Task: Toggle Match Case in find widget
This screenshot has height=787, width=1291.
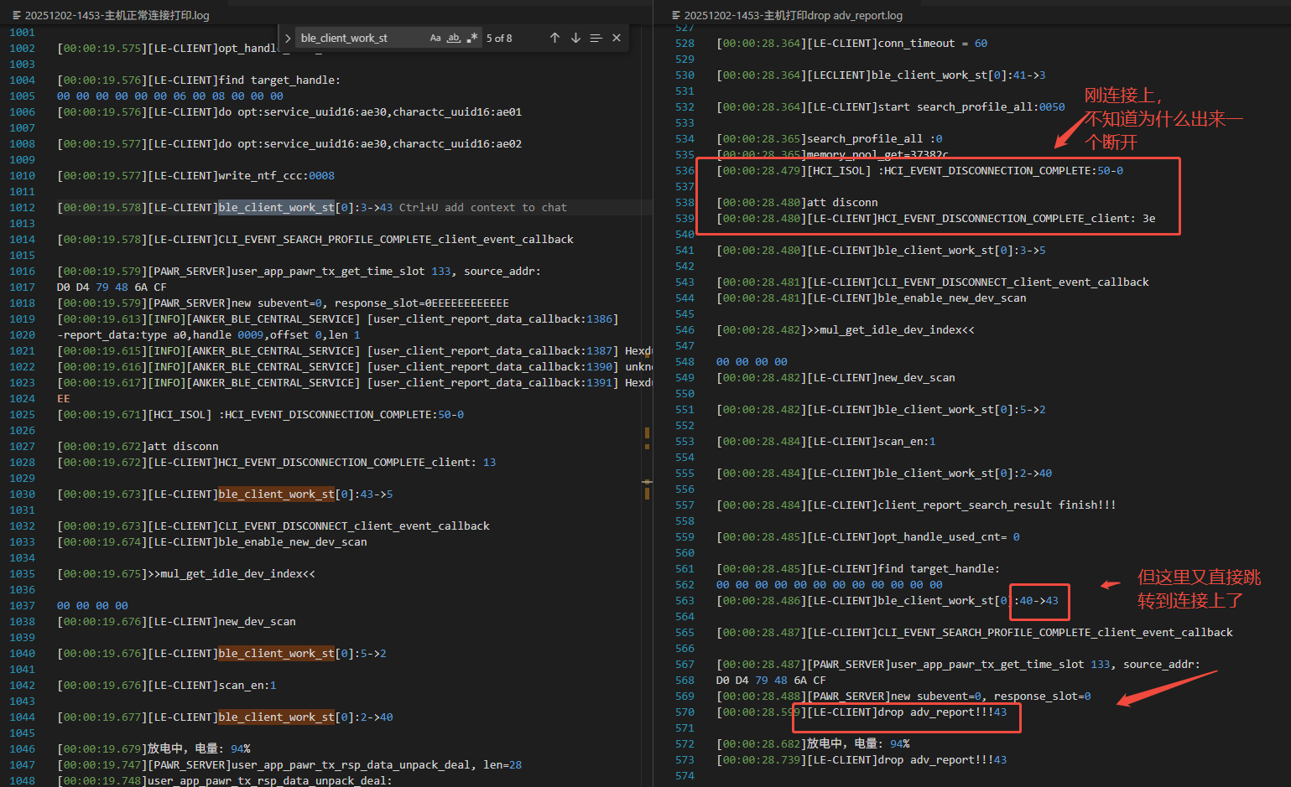Action: pos(435,38)
